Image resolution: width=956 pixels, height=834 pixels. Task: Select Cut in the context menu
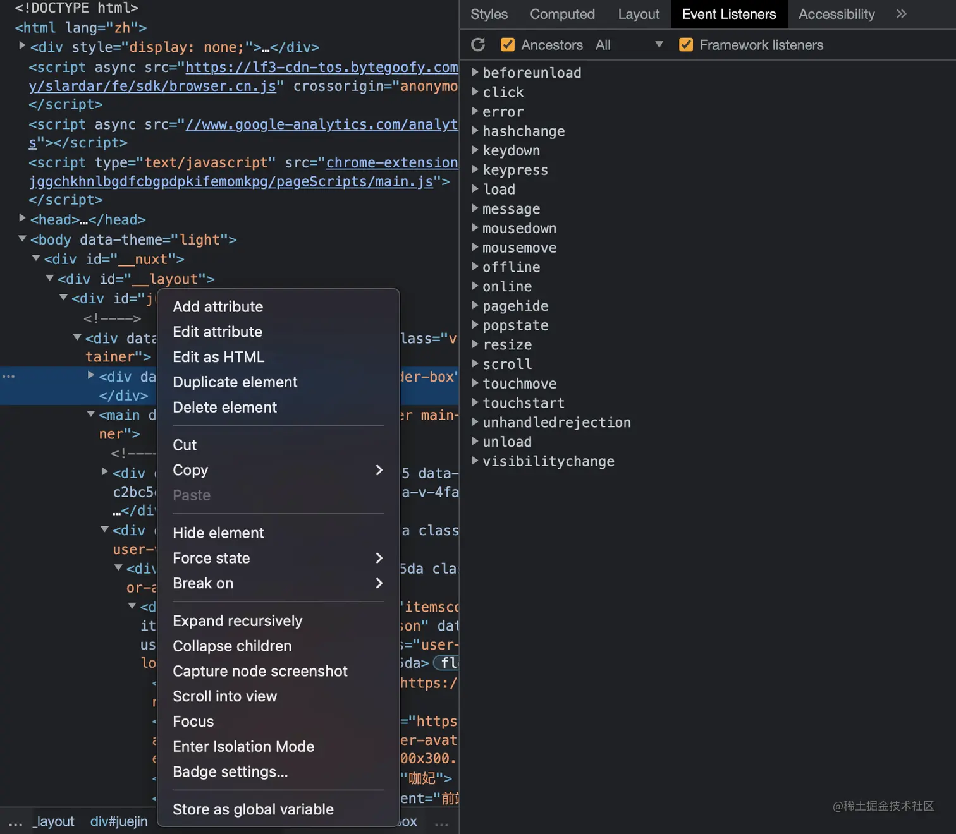tap(278, 445)
